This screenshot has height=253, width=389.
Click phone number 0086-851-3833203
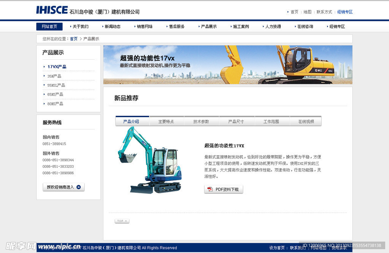[58, 167]
